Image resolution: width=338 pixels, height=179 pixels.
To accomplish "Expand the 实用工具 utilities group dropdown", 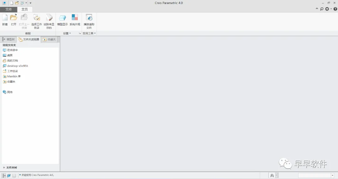I will tap(89, 33).
